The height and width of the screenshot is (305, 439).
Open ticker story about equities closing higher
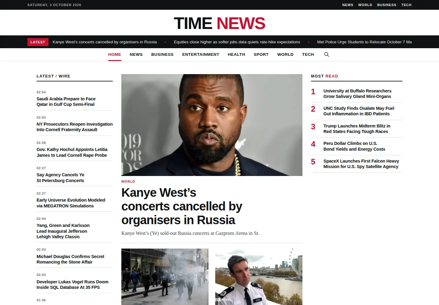click(x=237, y=42)
